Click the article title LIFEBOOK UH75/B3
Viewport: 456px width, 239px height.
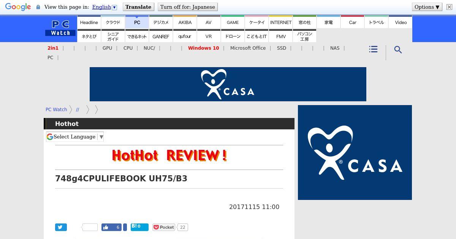121,178
